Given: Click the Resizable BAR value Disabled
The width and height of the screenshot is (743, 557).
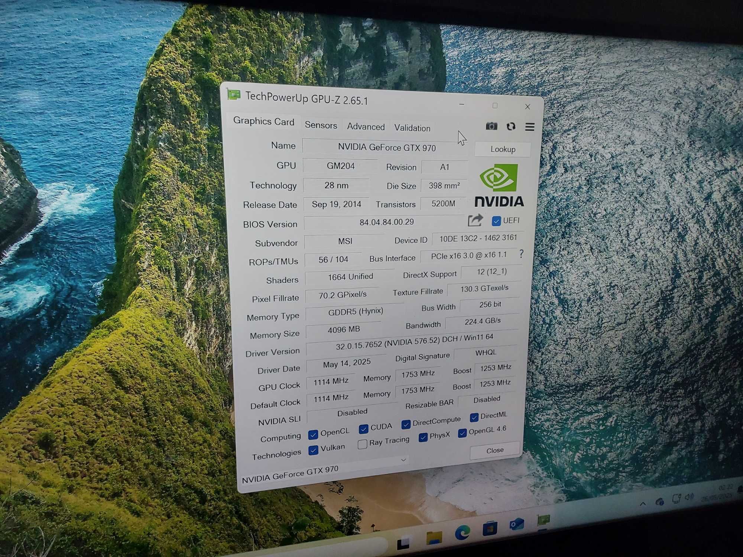Looking at the screenshot, I should (x=487, y=400).
